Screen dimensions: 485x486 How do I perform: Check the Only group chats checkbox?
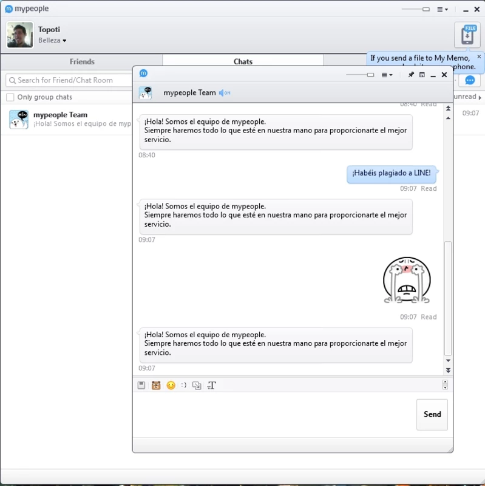[10, 97]
